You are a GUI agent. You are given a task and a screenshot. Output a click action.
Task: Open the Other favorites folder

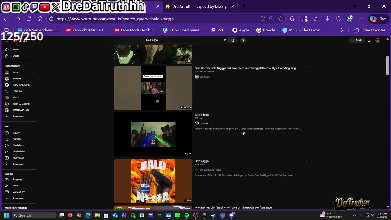click(369, 30)
